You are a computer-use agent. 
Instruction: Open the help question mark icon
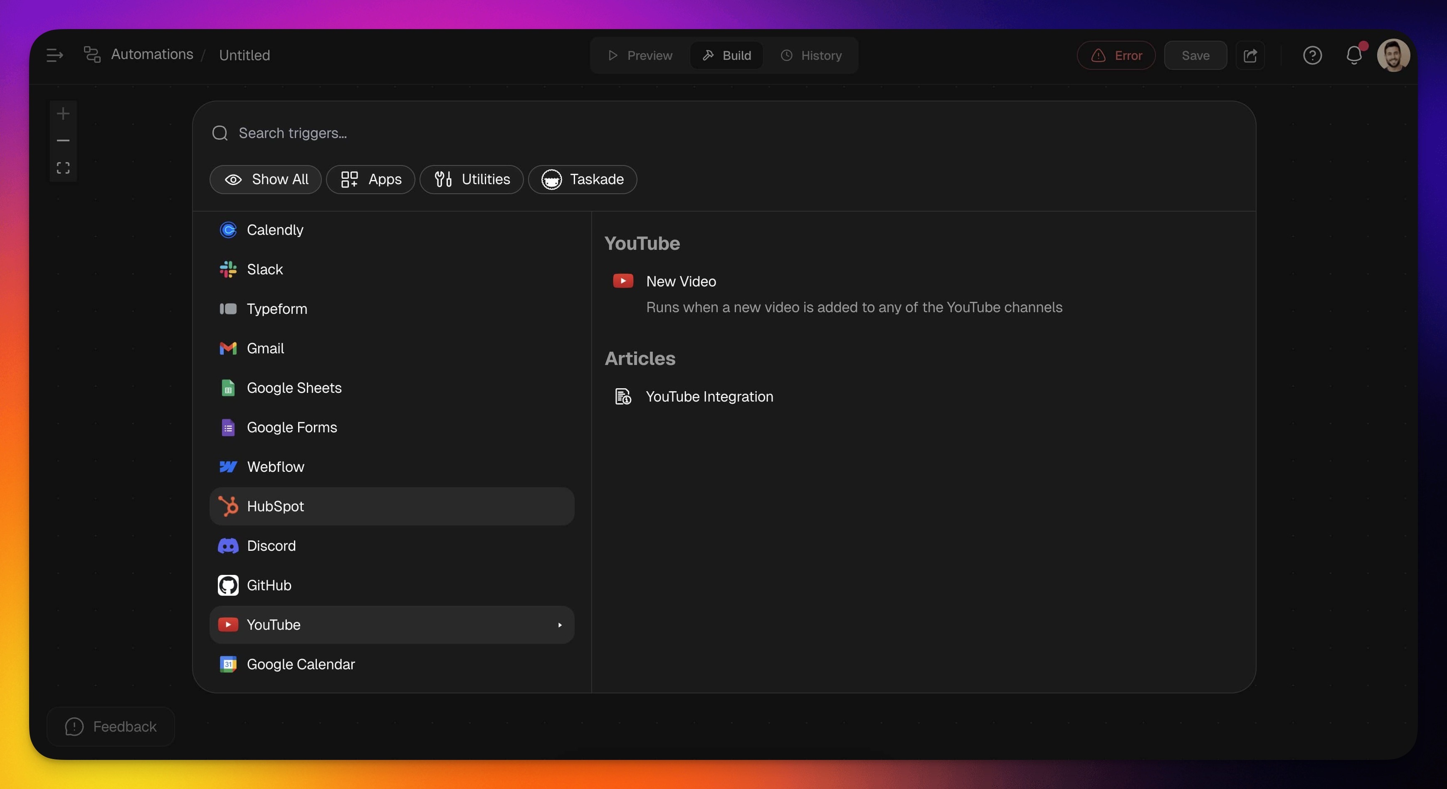tap(1312, 55)
